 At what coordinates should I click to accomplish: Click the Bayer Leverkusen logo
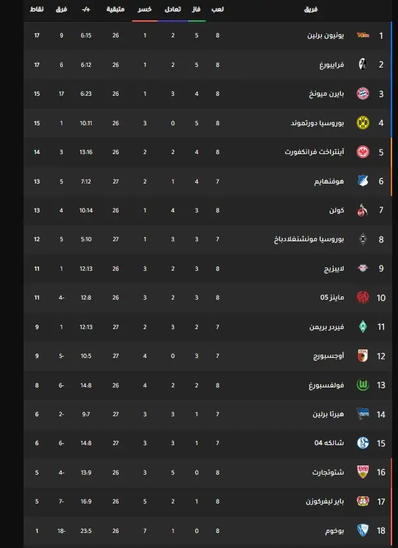(362, 501)
